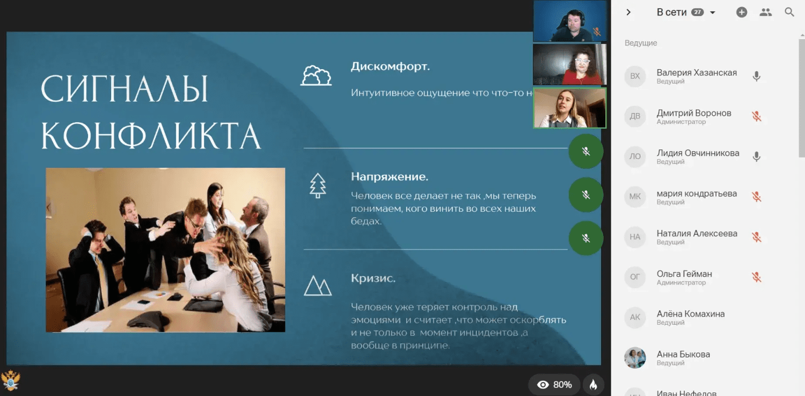Image resolution: width=805 pixels, height=396 pixels.
Task: Click the Дискомфорт. heading on slide
Action: pos(390,67)
